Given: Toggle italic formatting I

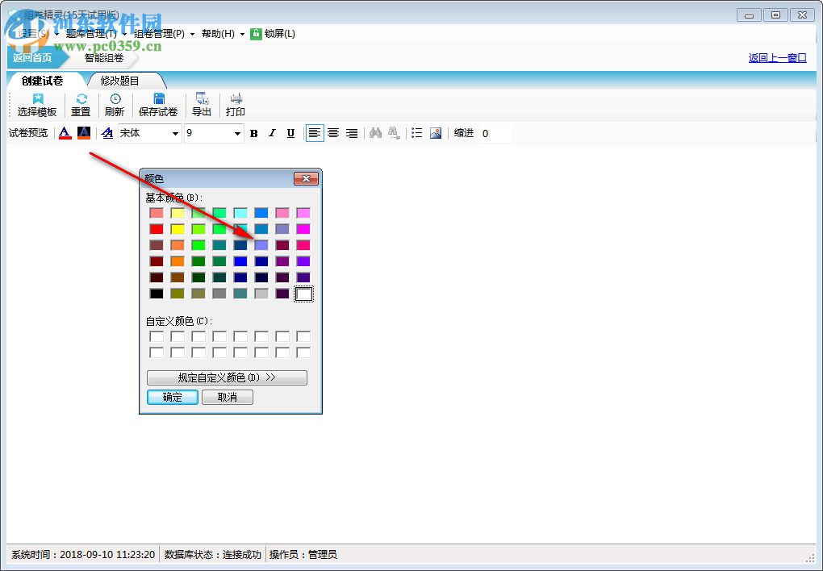Looking at the screenshot, I should pyautogui.click(x=272, y=133).
